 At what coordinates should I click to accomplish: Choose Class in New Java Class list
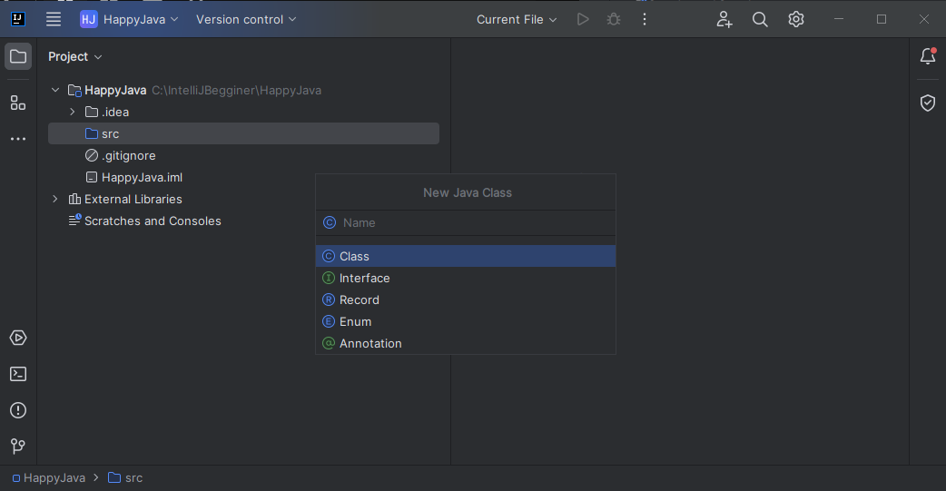(x=466, y=256)
